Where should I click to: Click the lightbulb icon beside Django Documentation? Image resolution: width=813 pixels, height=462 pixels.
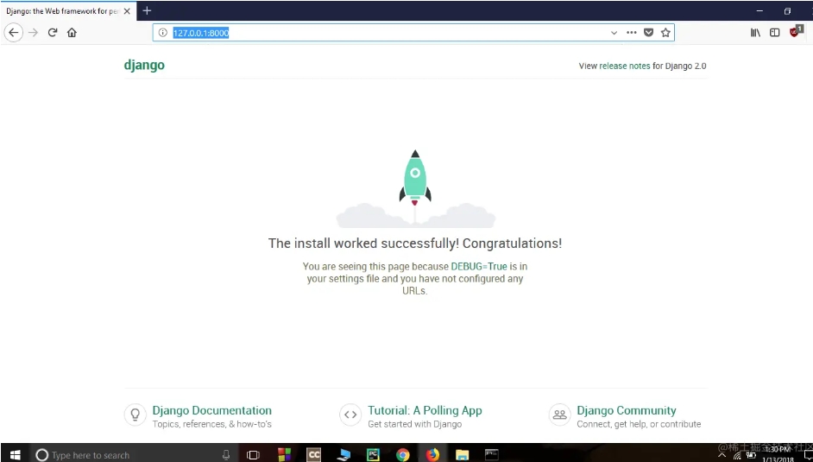tap(135, 415)
